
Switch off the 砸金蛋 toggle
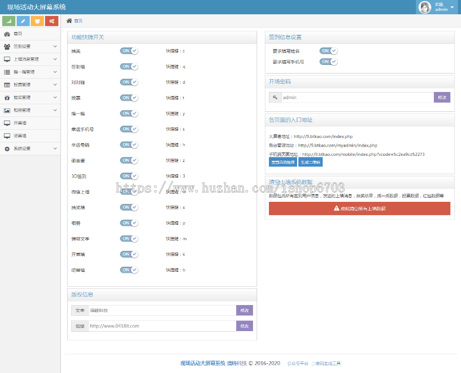(129, 160)
